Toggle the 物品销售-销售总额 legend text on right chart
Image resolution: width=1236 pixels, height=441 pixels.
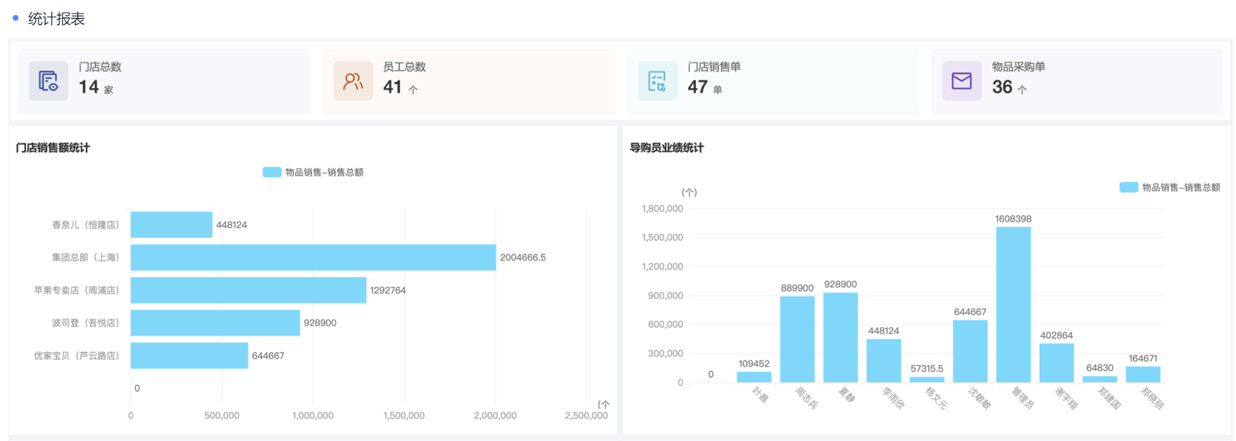pyautogui.click(x=1181, y=187)
